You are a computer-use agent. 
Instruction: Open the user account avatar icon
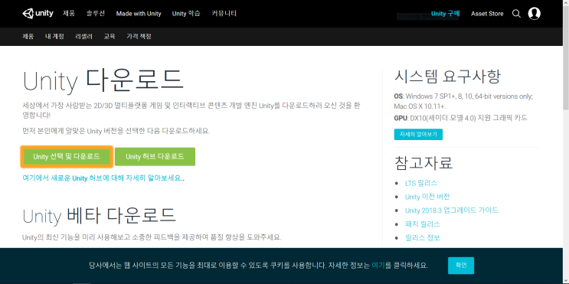tap(535, 14)
